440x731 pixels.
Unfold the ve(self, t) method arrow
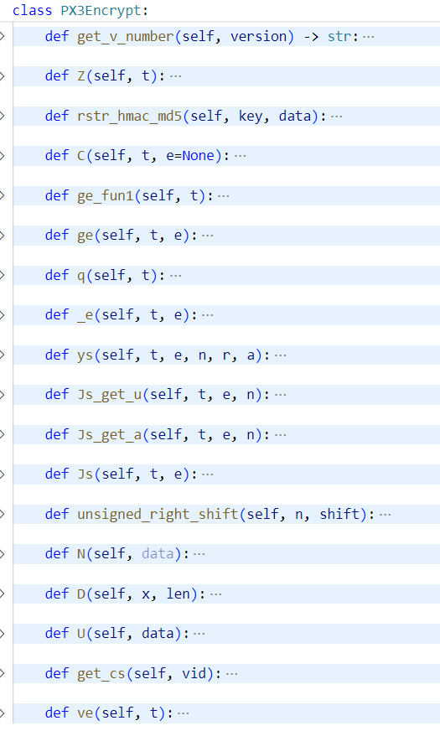point(2,713)
